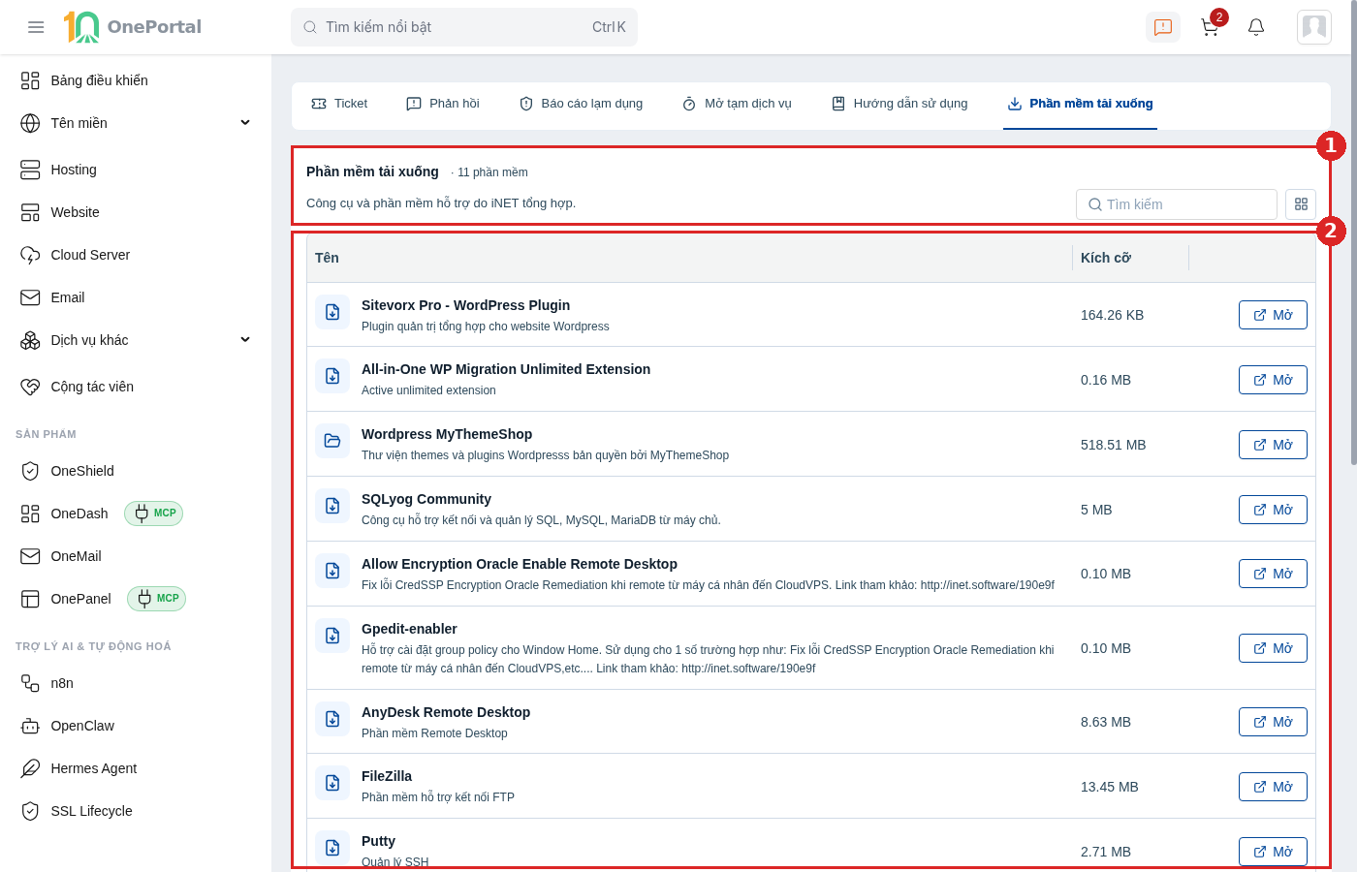Screen dimensions: 1357x872
Task: Click the SQLyog Community file icon
Action: [x=332, y=506]
